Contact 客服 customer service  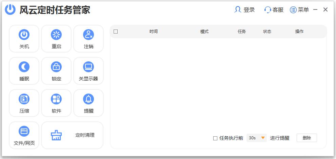pyautogui.click(x=274, y=10)
